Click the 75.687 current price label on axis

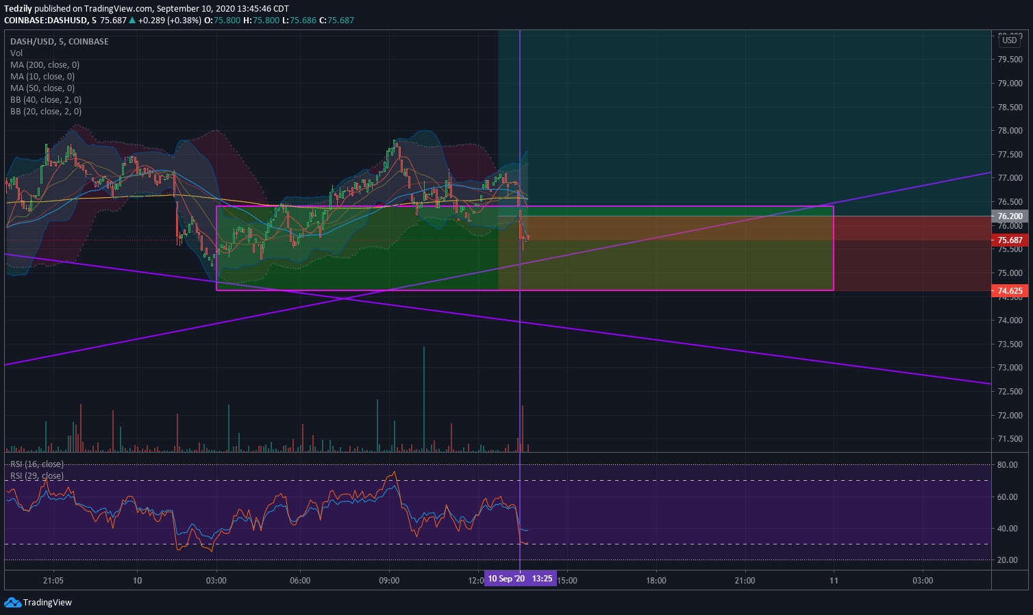1010,240
